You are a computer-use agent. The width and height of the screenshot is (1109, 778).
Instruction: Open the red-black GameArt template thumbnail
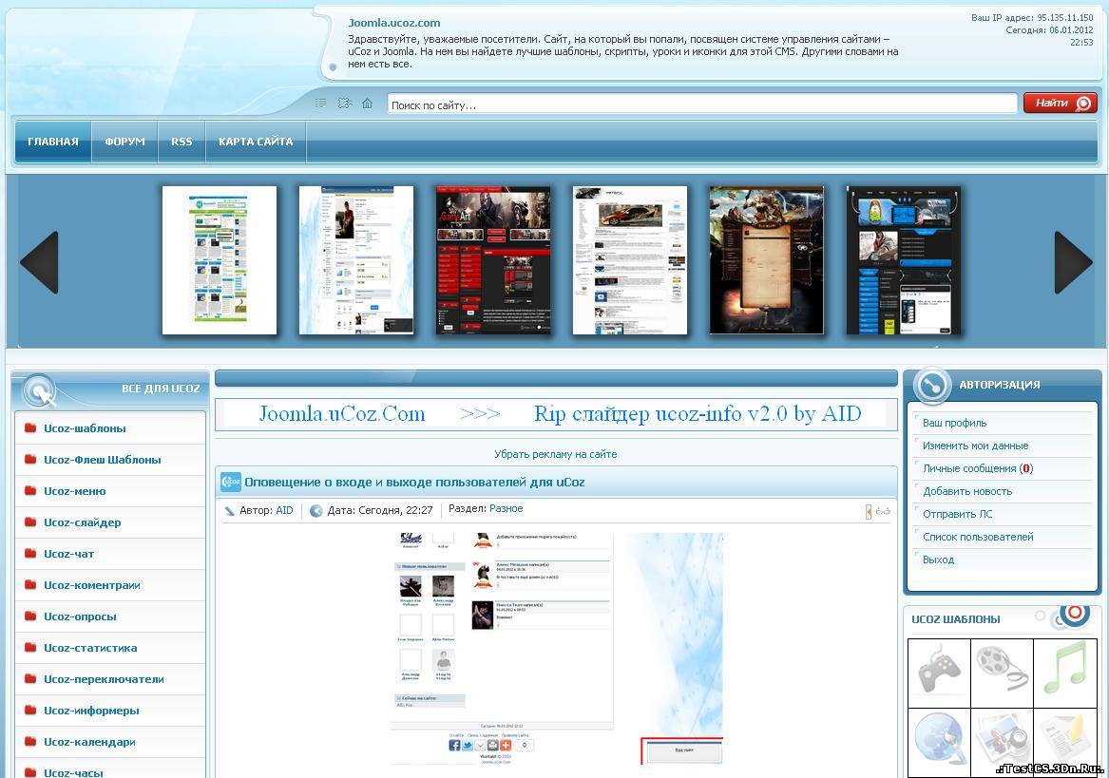point(493,260)
